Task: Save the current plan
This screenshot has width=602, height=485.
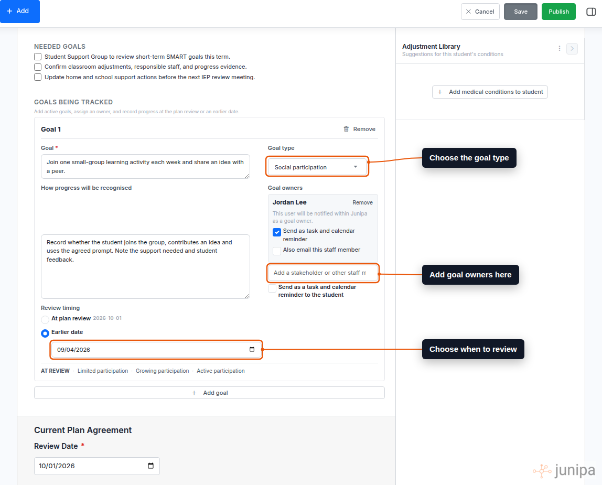Action: click(520, 12)
